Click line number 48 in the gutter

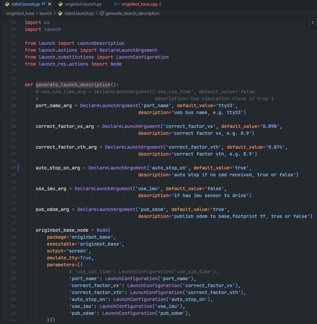(13, 230)
